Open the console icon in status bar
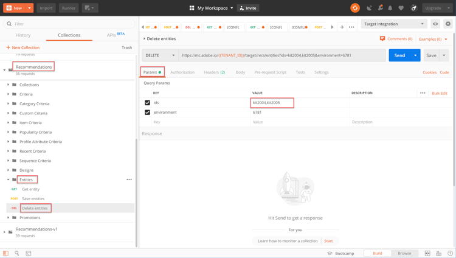This screenshot has width=456, height=258. (x=28, y=253)
